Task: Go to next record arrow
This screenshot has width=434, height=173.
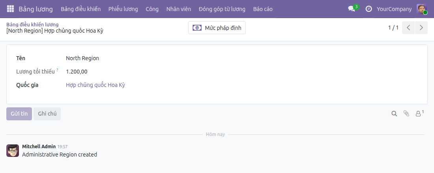Action: tap(421, 28)
